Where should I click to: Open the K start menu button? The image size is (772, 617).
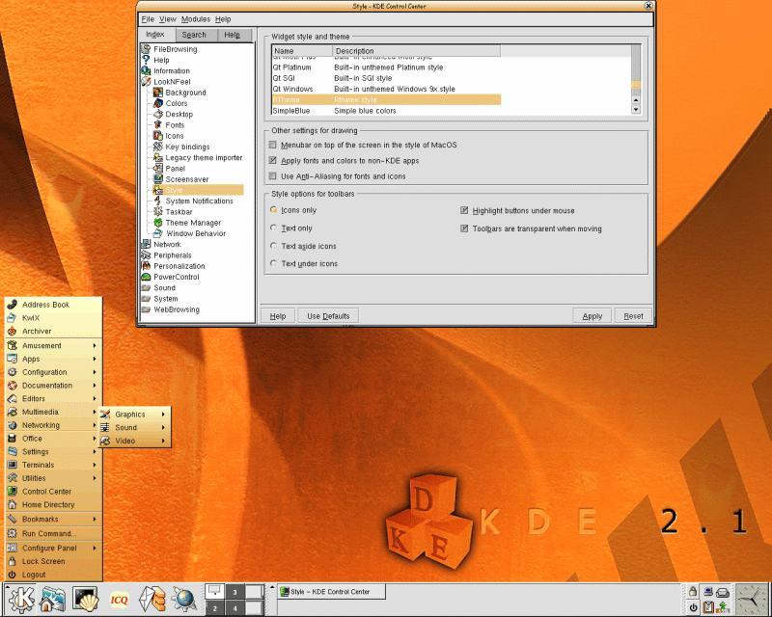[21, 599]
